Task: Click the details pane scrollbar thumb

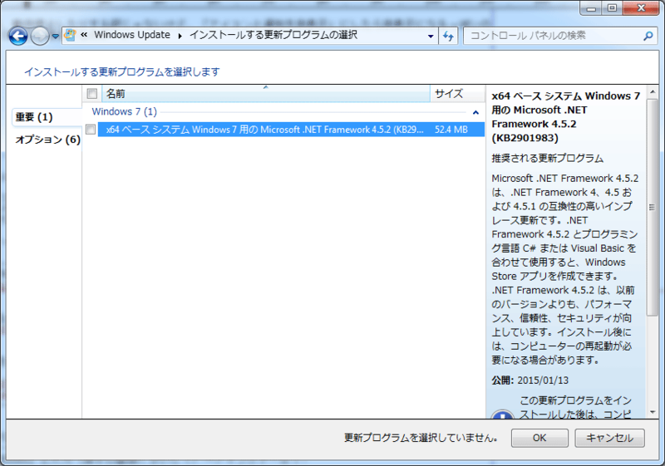Action: pos(653,207)
